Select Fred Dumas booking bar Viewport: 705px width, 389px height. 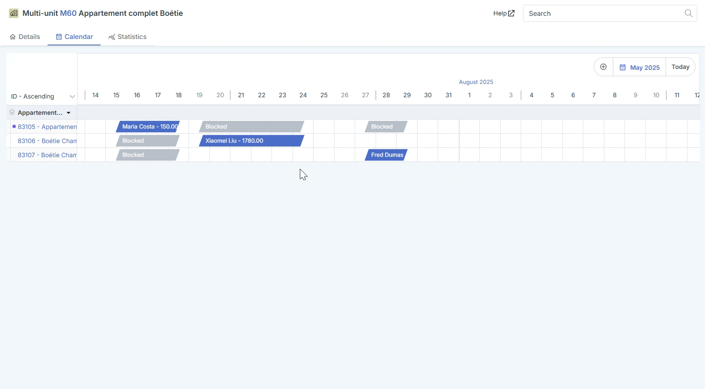[386, 155]
